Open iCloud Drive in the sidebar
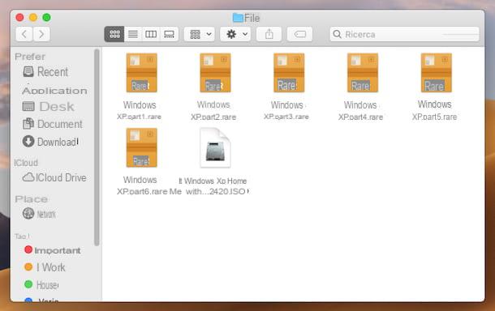 [61, 177]
